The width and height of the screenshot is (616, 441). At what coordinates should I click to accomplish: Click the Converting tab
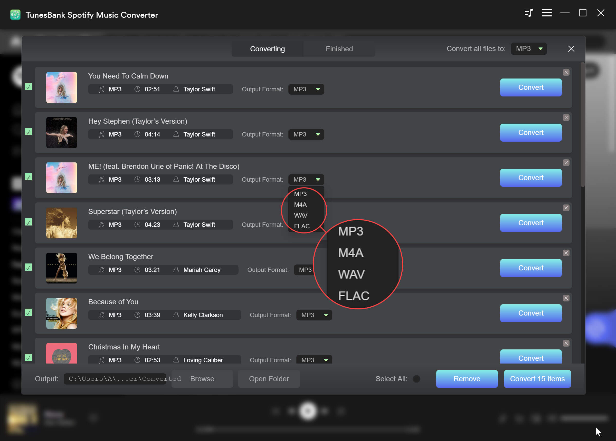pyautogui.click(x=267, y=49)
